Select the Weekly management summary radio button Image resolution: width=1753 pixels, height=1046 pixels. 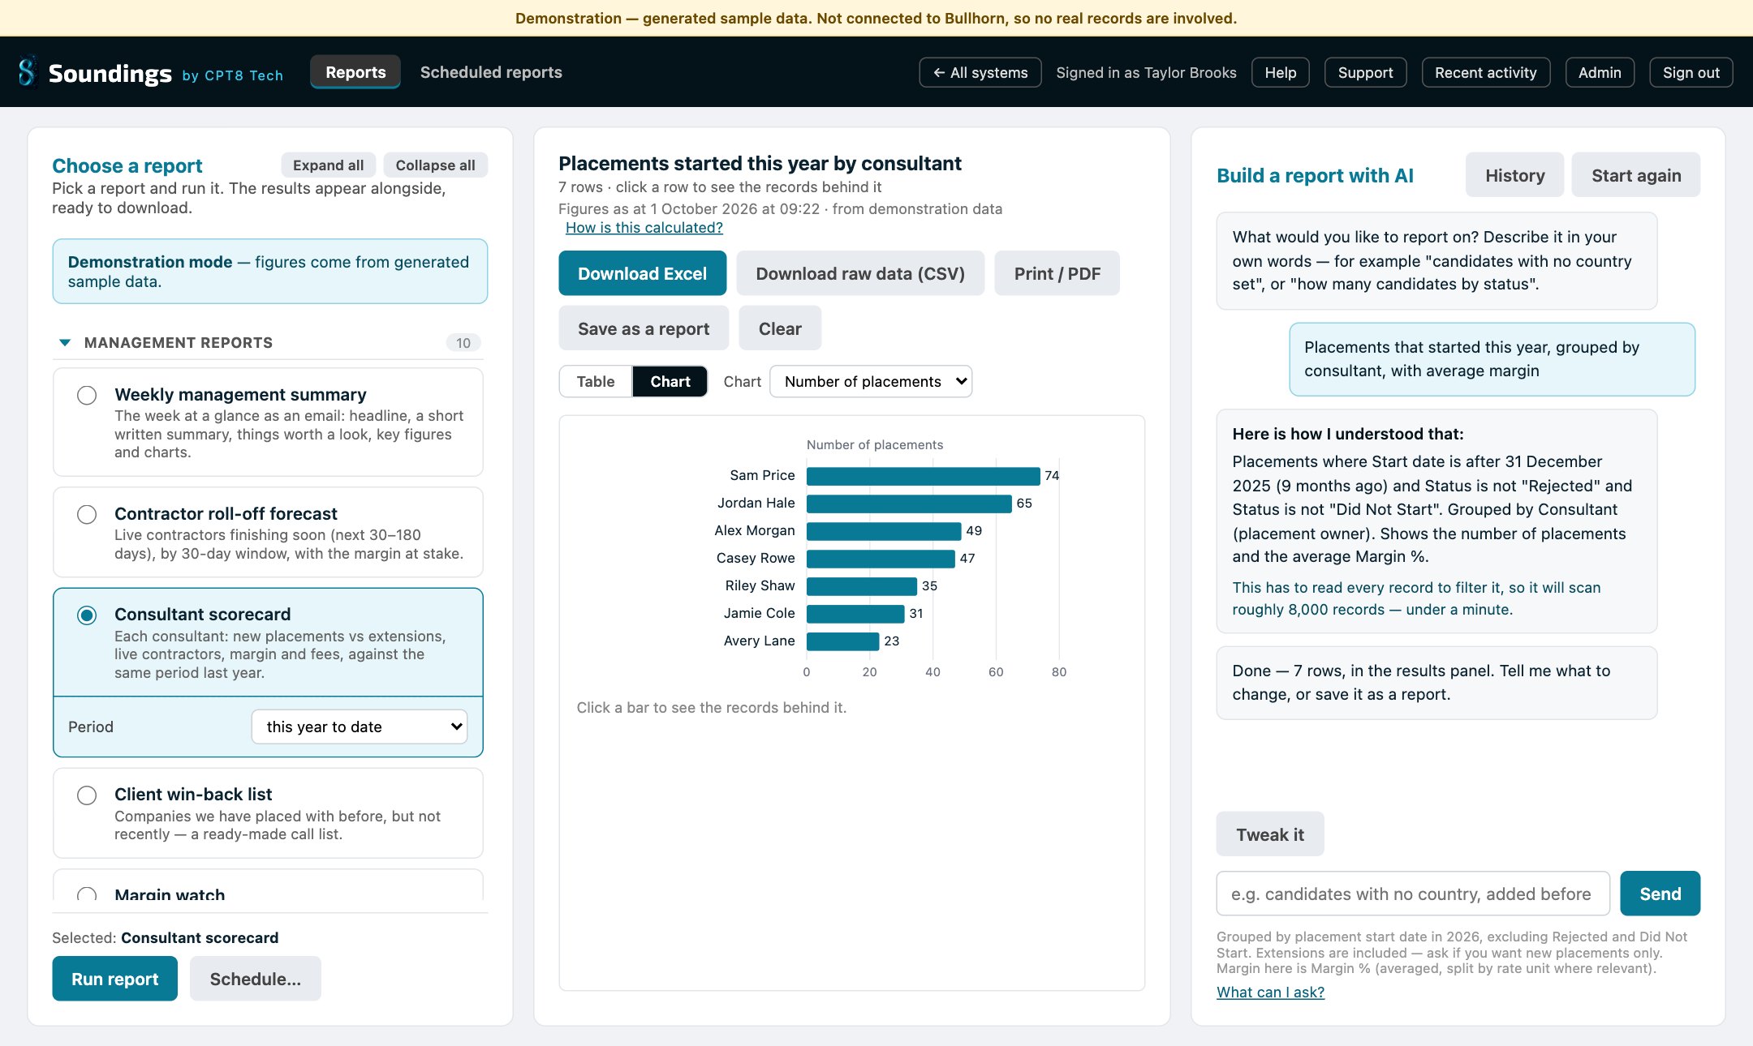pyautogui.click(x=87, y=395)
